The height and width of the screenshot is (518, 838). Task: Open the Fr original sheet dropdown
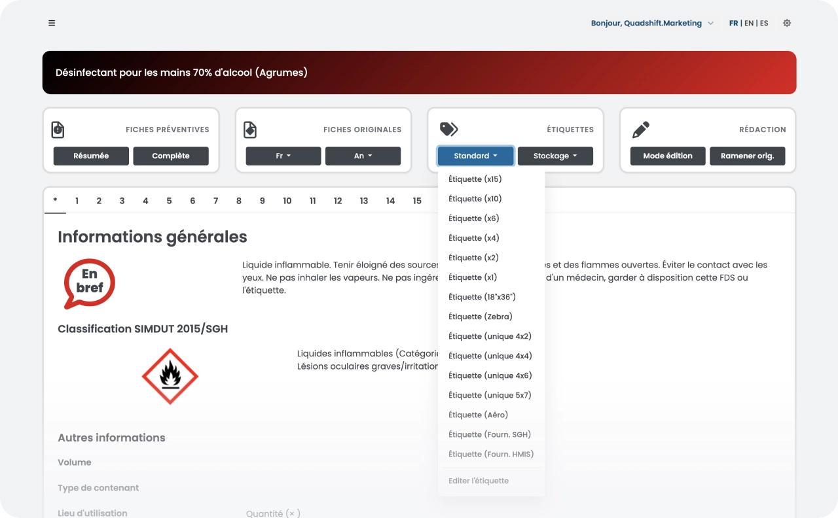283,156
